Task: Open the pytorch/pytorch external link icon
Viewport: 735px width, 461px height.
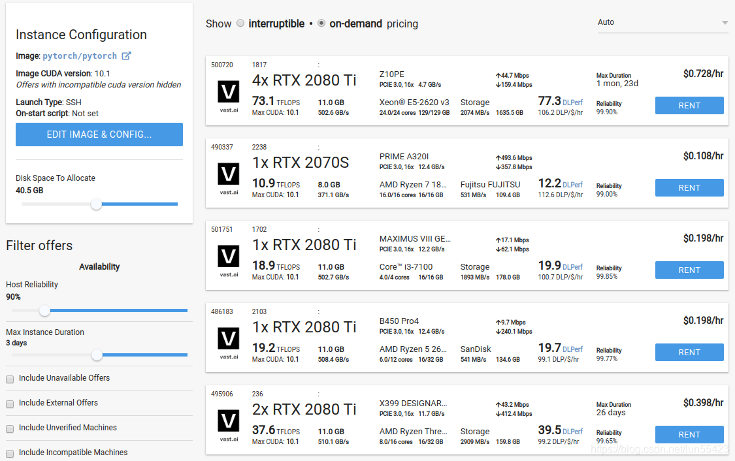Action: tap(126, 56)
